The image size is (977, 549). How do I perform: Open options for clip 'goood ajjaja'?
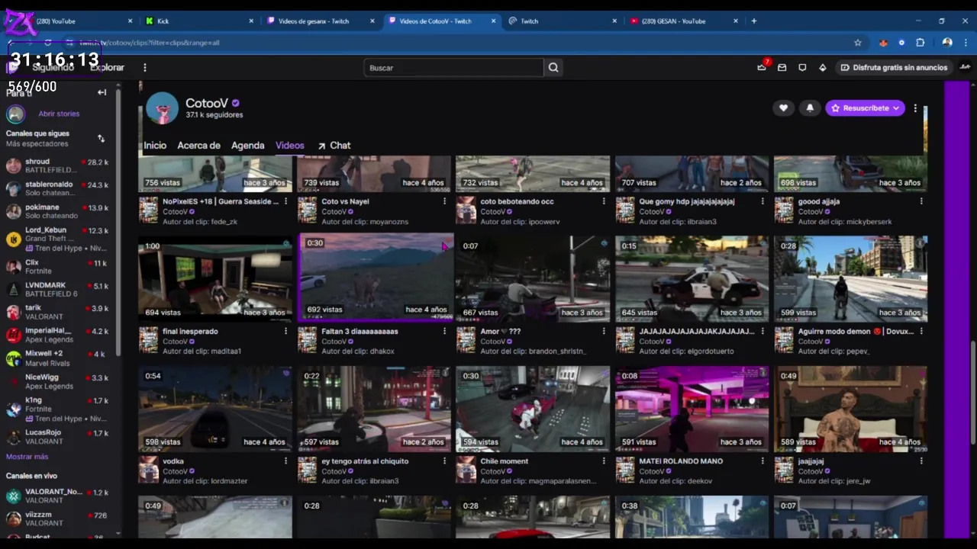click(x=921, y=201)
